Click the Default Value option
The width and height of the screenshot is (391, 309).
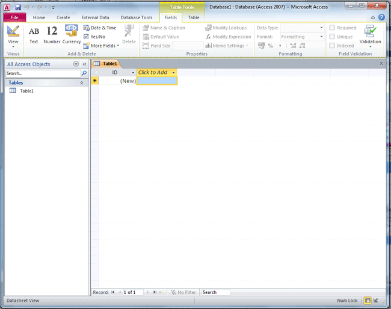(x=161, y=37)
